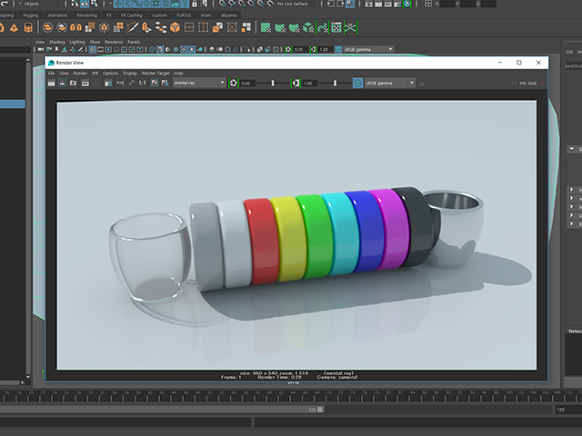Open Render Settings from Render View toolbar
Image resolution: width=582 pixels, height=436 pixels.
coord(108,83)
